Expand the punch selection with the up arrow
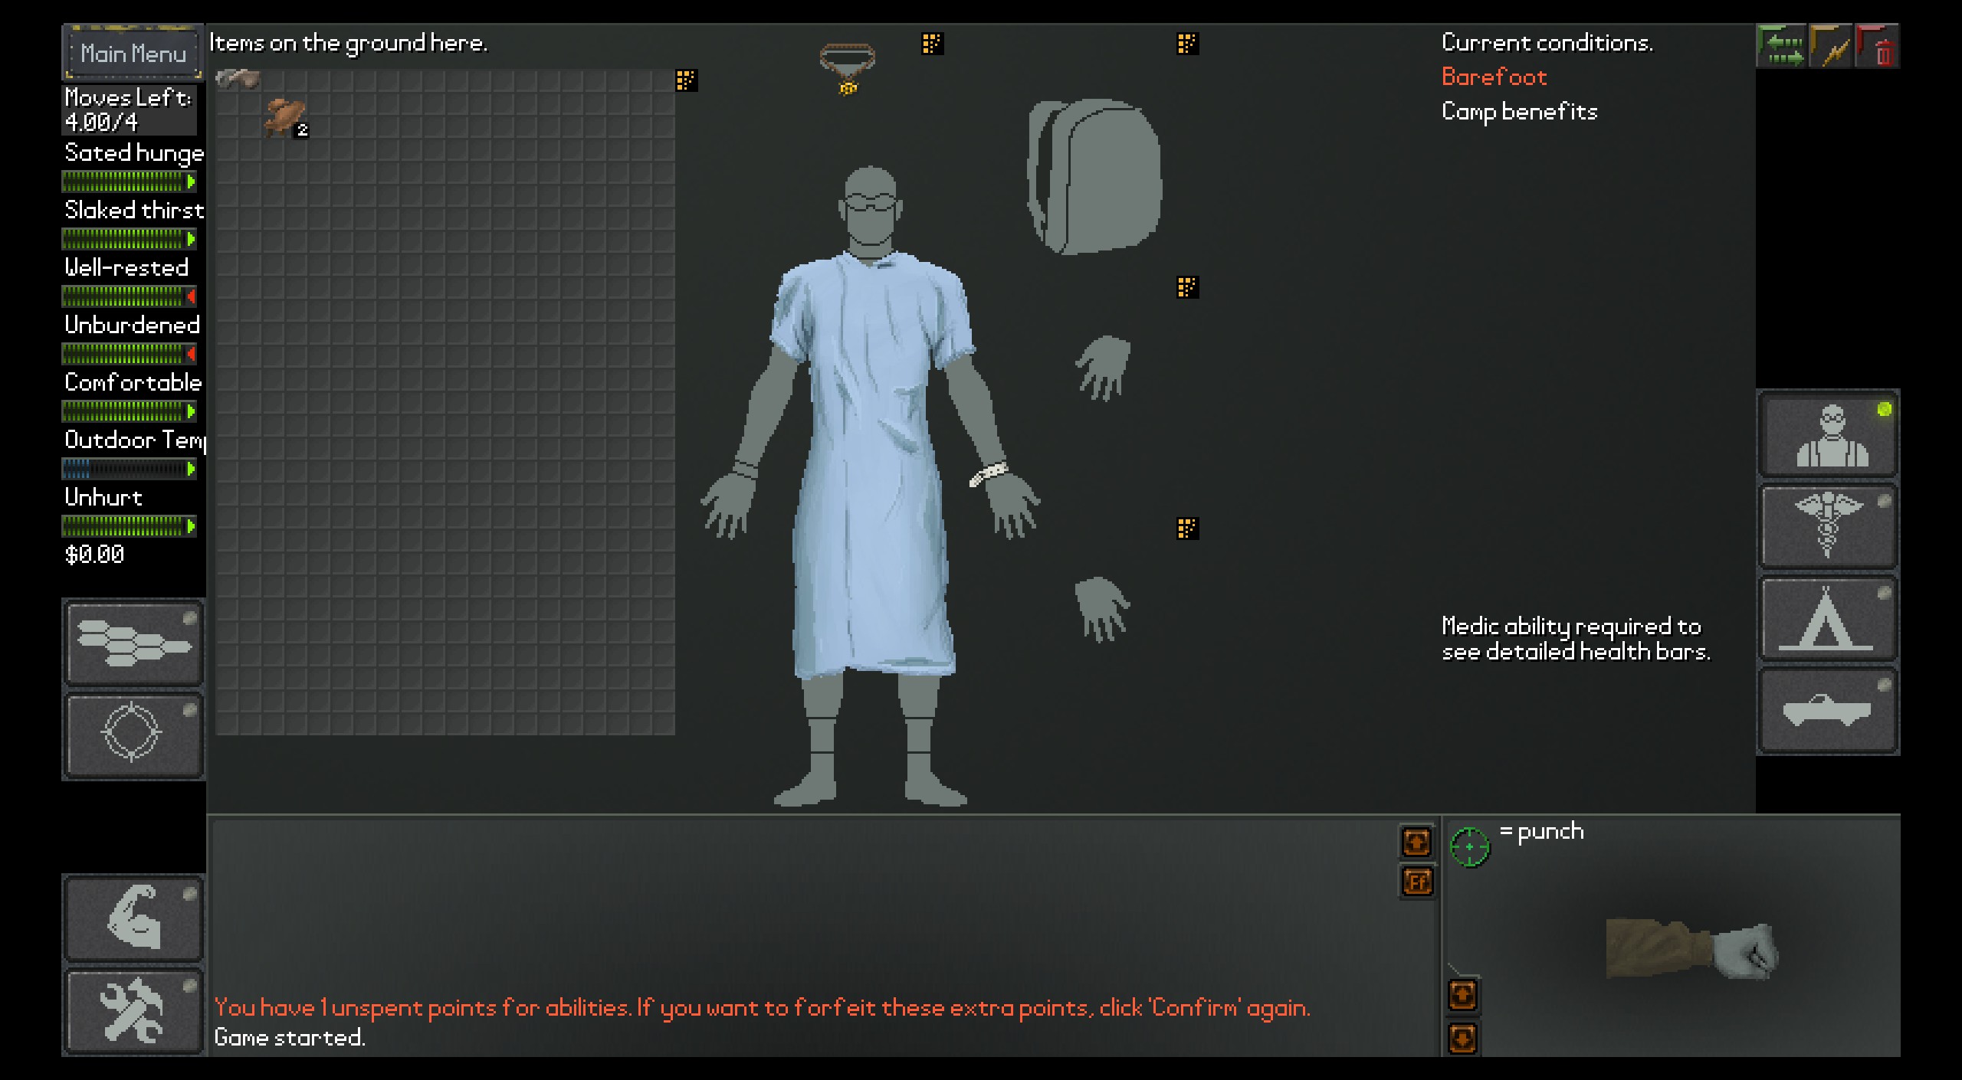Image resolution: width=1962 pixels, height=1080 pixels. pos(1463,993)
